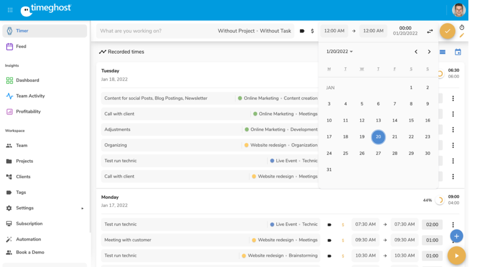Viewport: 486px width, 267px height.
Task: Go to next month in calendar
Action: 429,52
